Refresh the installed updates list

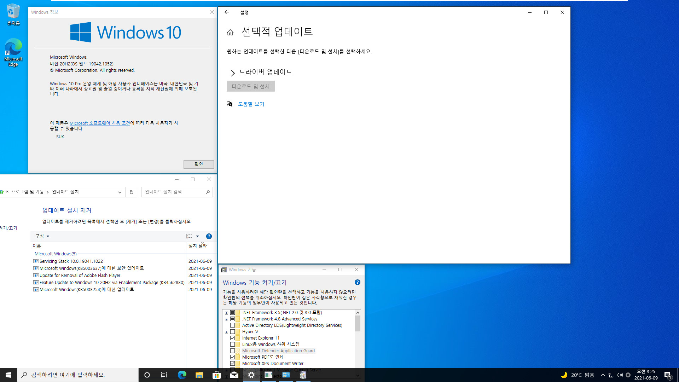tap(132, 192)
